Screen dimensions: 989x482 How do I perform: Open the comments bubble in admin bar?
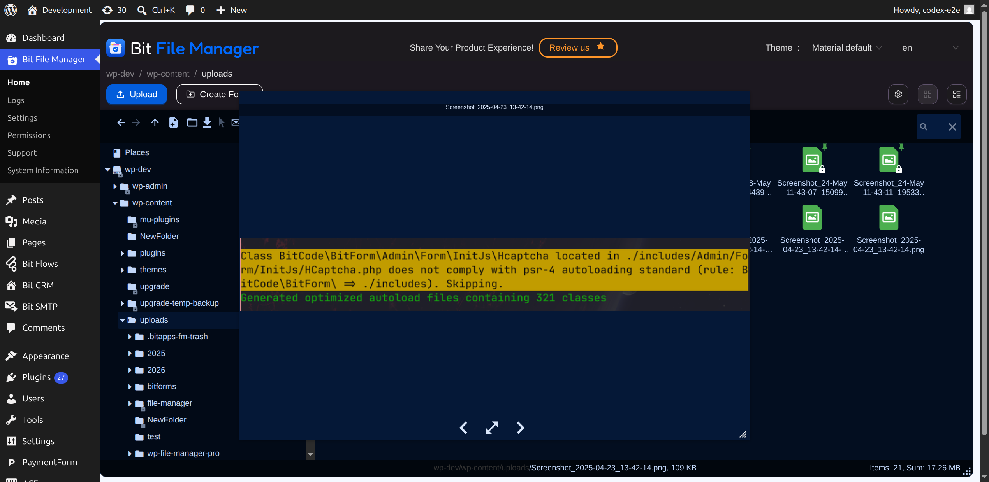pyautogui.click(x=195, y=10)
